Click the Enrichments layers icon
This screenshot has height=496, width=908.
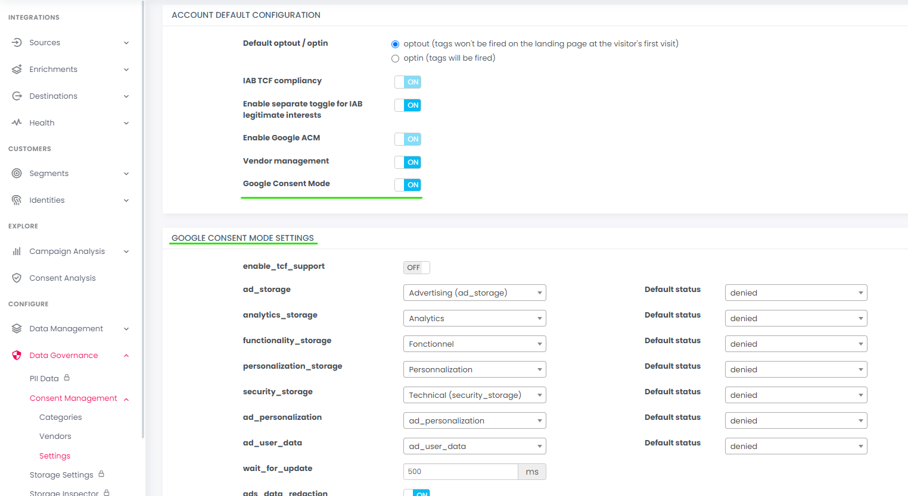(x=17, y=69)
